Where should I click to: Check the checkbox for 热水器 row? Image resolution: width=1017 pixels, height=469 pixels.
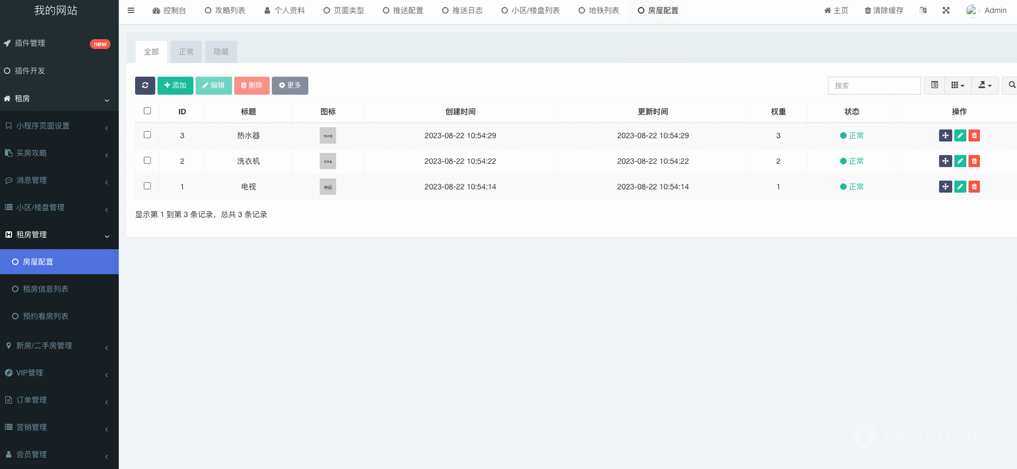147,135
